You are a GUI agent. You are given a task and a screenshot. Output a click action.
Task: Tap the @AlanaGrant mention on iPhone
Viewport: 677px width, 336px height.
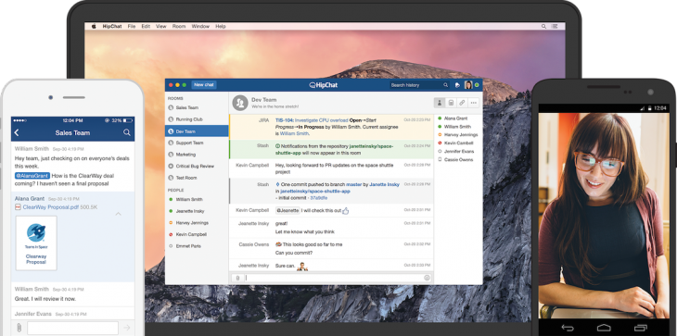pos(32,176)
